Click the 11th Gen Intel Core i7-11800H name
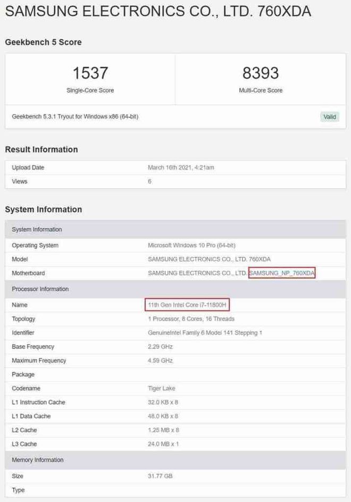The height and width of the screenshot is (502, 351). point(187,305)
